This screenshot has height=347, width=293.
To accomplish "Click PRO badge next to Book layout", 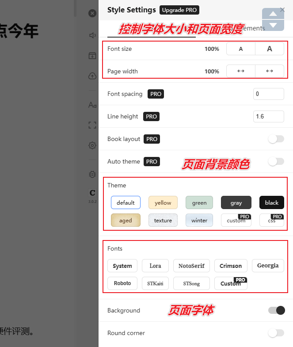I will click(152, 139).
